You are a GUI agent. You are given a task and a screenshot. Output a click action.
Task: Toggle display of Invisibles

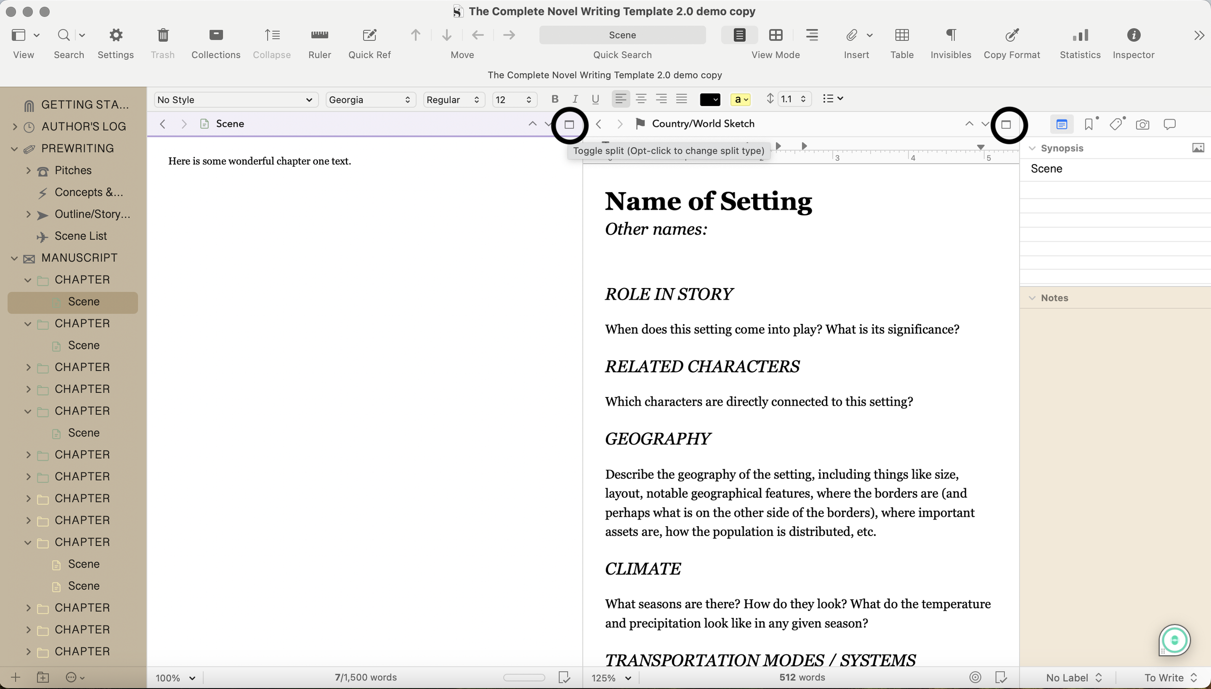tap(950, 43)
